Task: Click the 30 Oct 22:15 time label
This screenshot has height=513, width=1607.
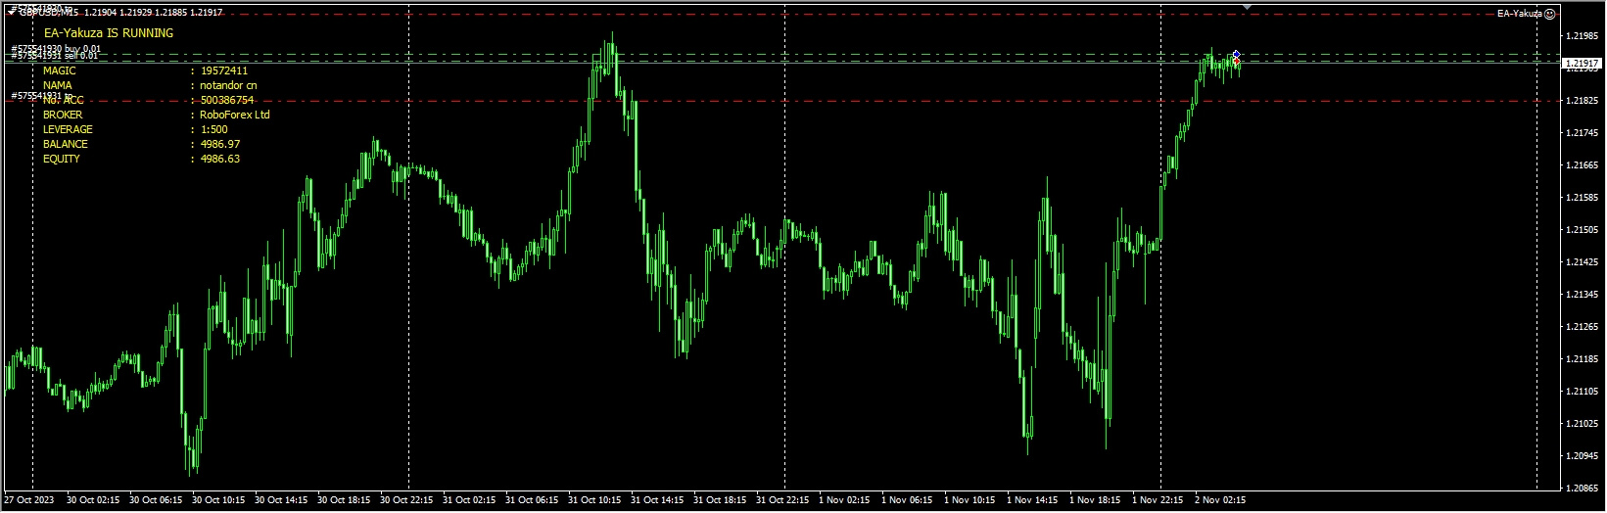Action: [x=406, y=500]
